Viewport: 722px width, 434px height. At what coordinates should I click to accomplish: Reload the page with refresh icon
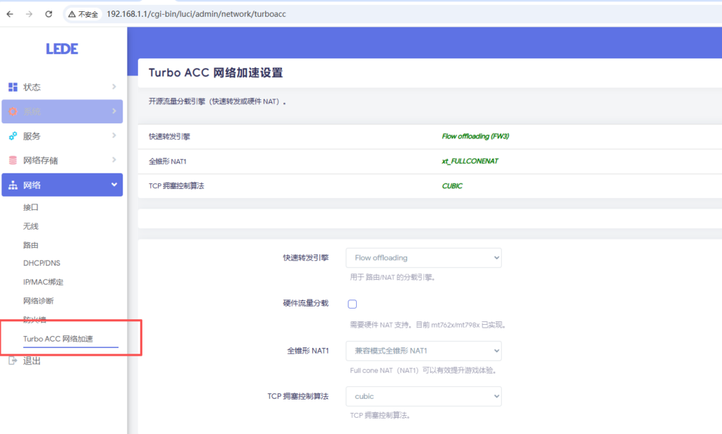click(x=49, y=14)
